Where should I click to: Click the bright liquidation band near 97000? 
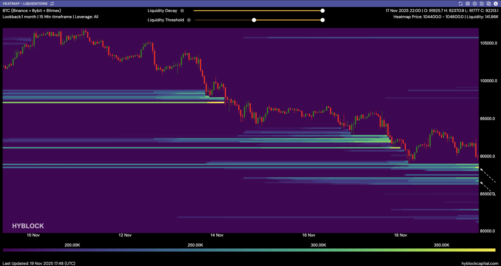[x=114, y=102]
